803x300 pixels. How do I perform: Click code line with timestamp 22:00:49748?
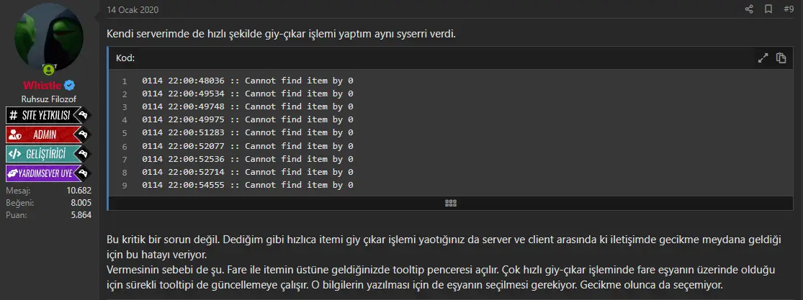(x=248, y=106)
